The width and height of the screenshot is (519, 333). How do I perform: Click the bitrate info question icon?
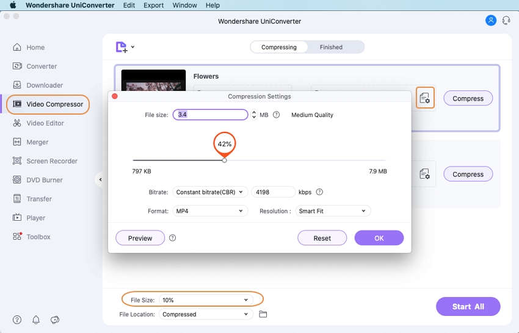pyautogui.click(x=319, y=192)
